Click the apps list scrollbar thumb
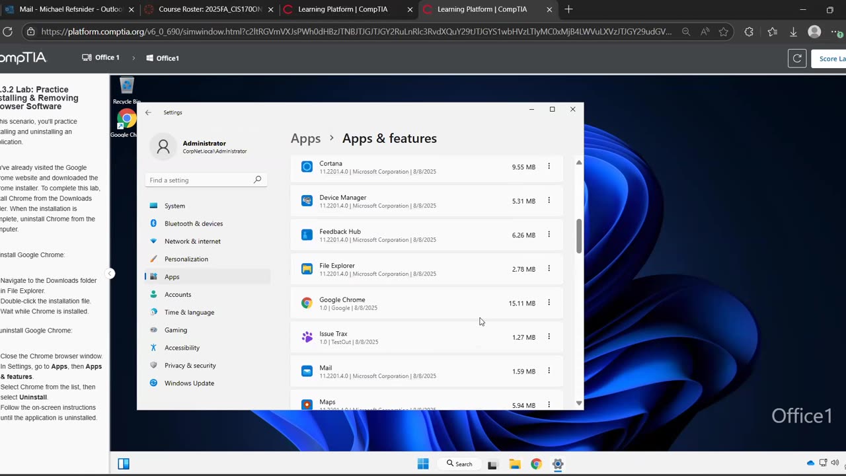Viewport: 846px width, 476px height. (x=579, y=235)
